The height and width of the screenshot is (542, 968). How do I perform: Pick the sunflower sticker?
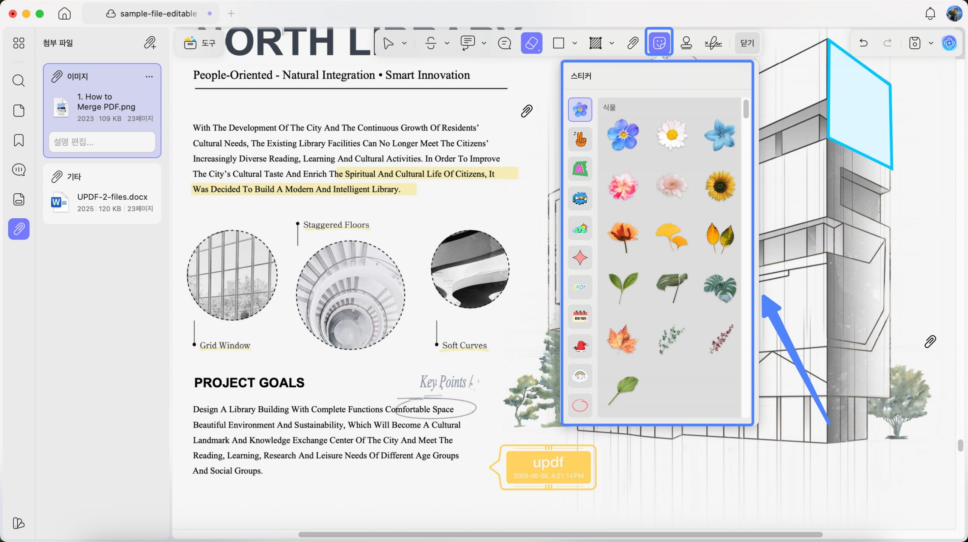[720, 186]
